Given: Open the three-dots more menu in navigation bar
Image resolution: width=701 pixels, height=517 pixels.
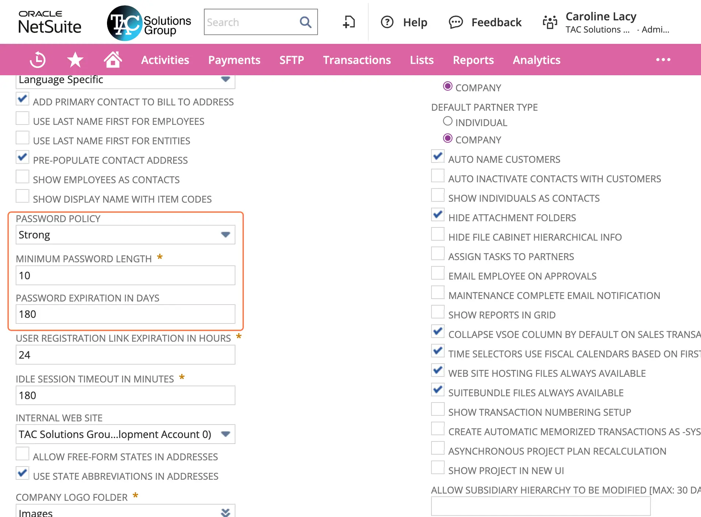Looking at the screenshot, I should point(663,60).
